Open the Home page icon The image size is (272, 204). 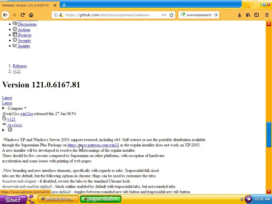tap(31, 15)
